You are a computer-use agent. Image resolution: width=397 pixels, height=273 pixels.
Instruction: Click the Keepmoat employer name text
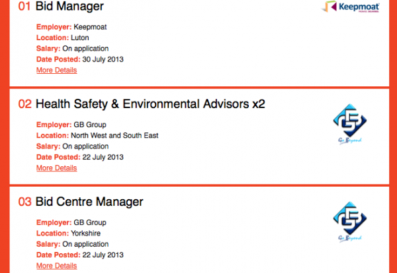click(x=90, y=27)
